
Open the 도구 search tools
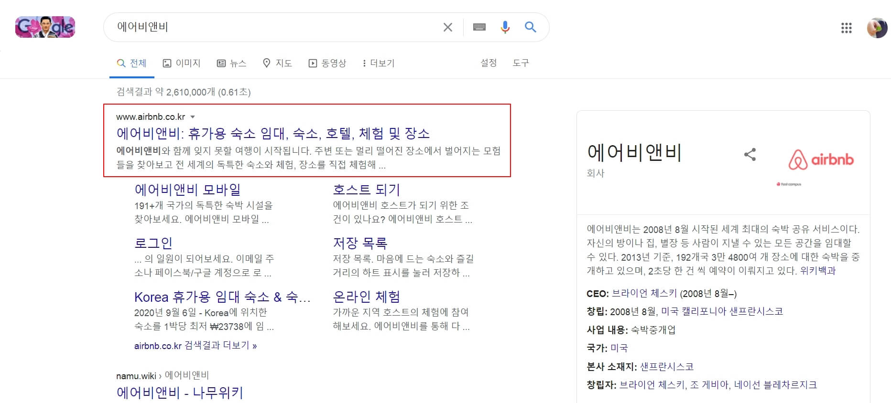521,63
